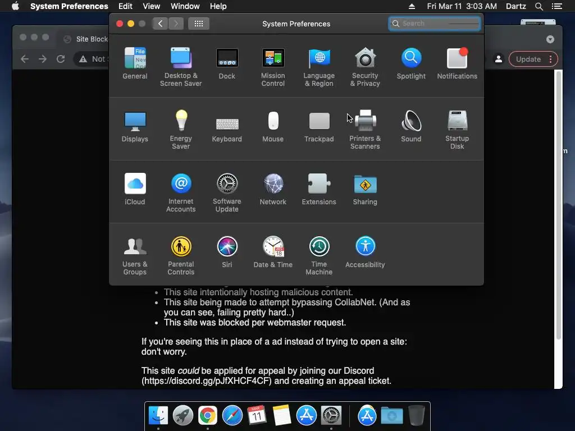Open Users & Groups preferences
The width and height of the screenshot is (575, 431).
pos(135,255)
